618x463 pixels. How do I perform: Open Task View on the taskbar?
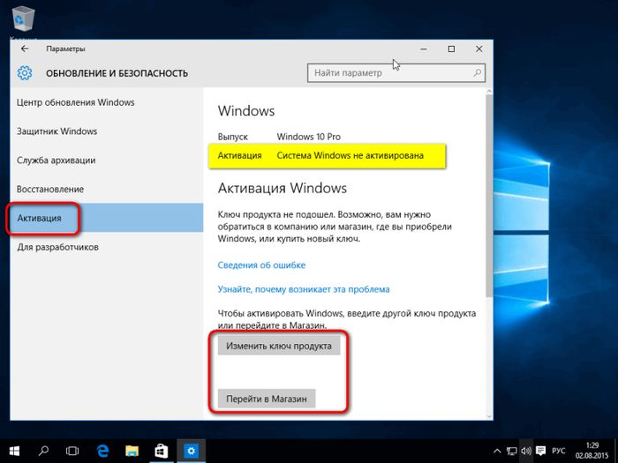point(72,451)
